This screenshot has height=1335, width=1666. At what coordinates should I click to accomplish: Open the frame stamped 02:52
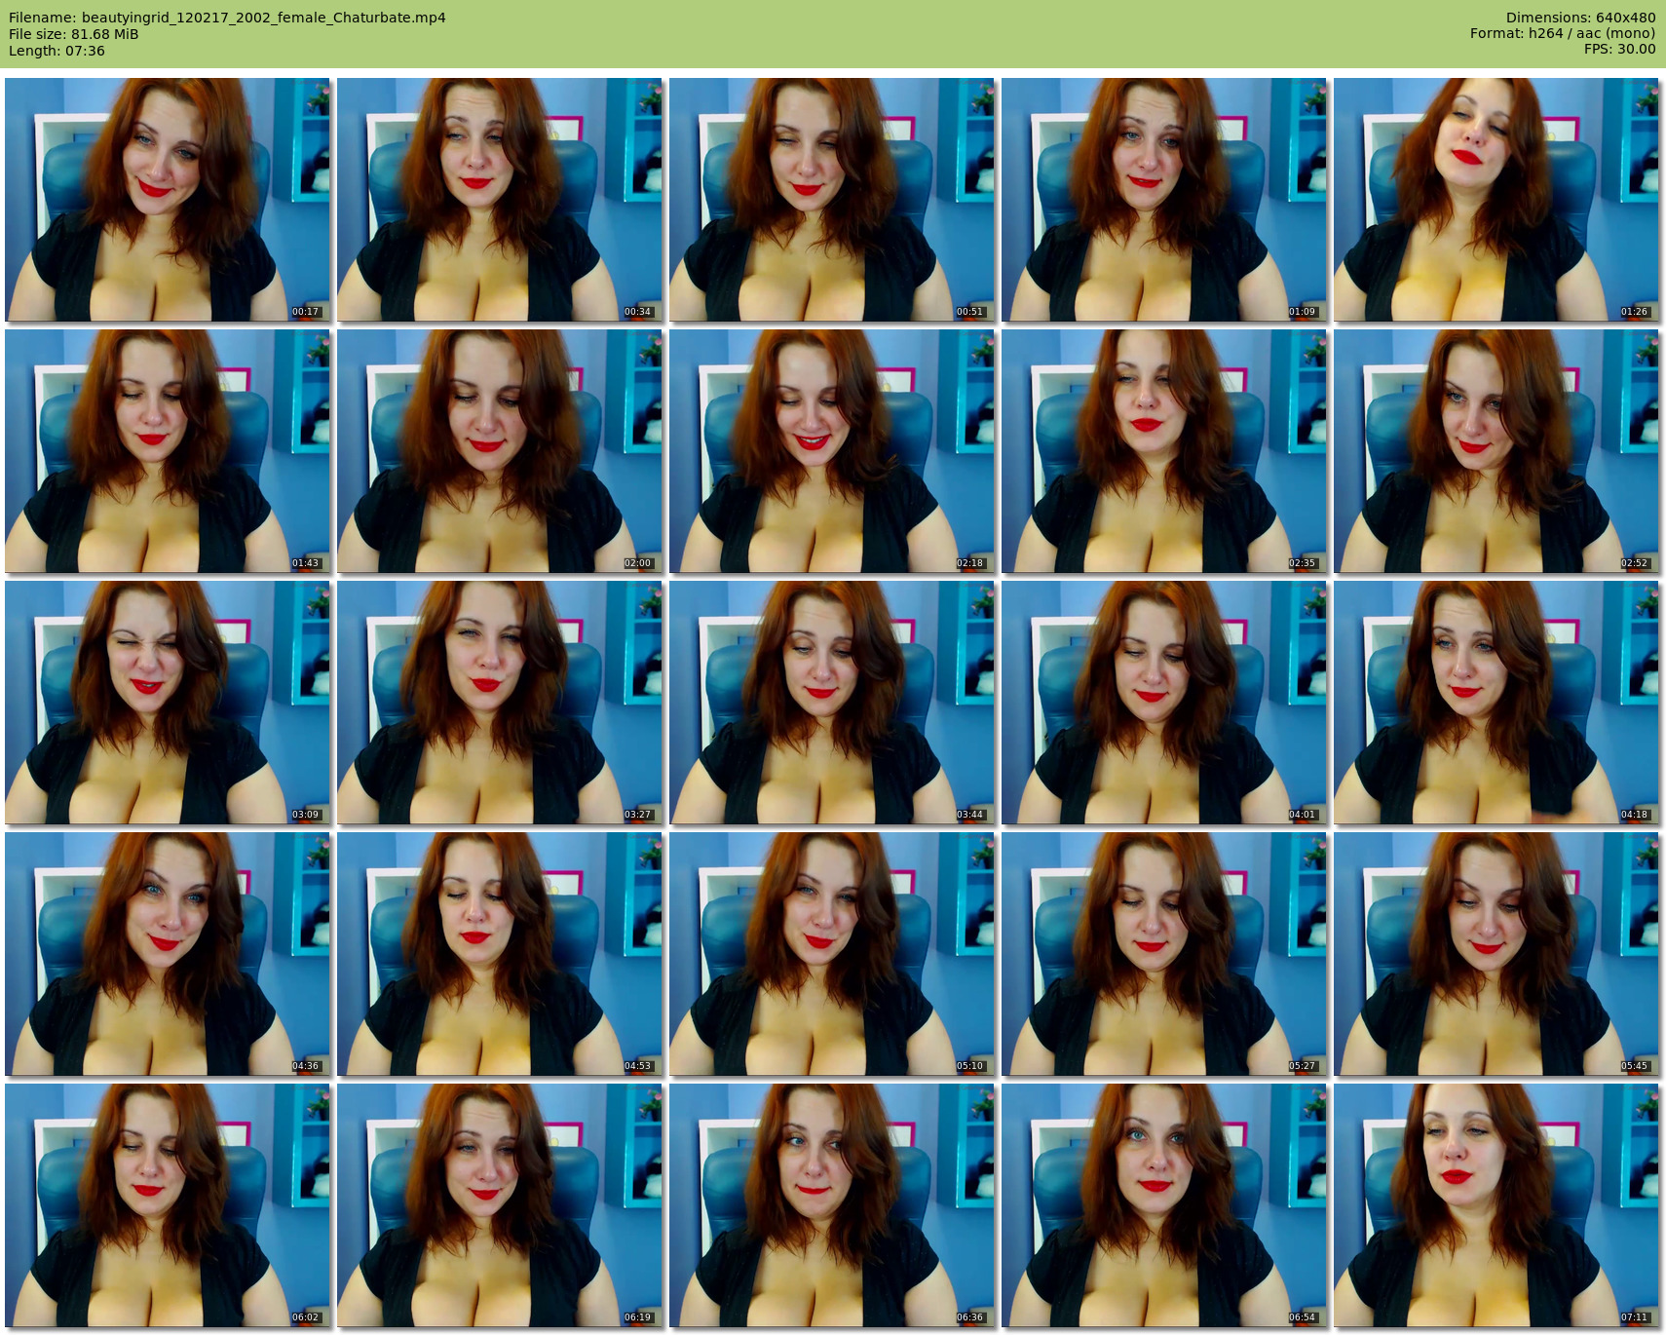pyautogui.click(x=1496, y=451)
